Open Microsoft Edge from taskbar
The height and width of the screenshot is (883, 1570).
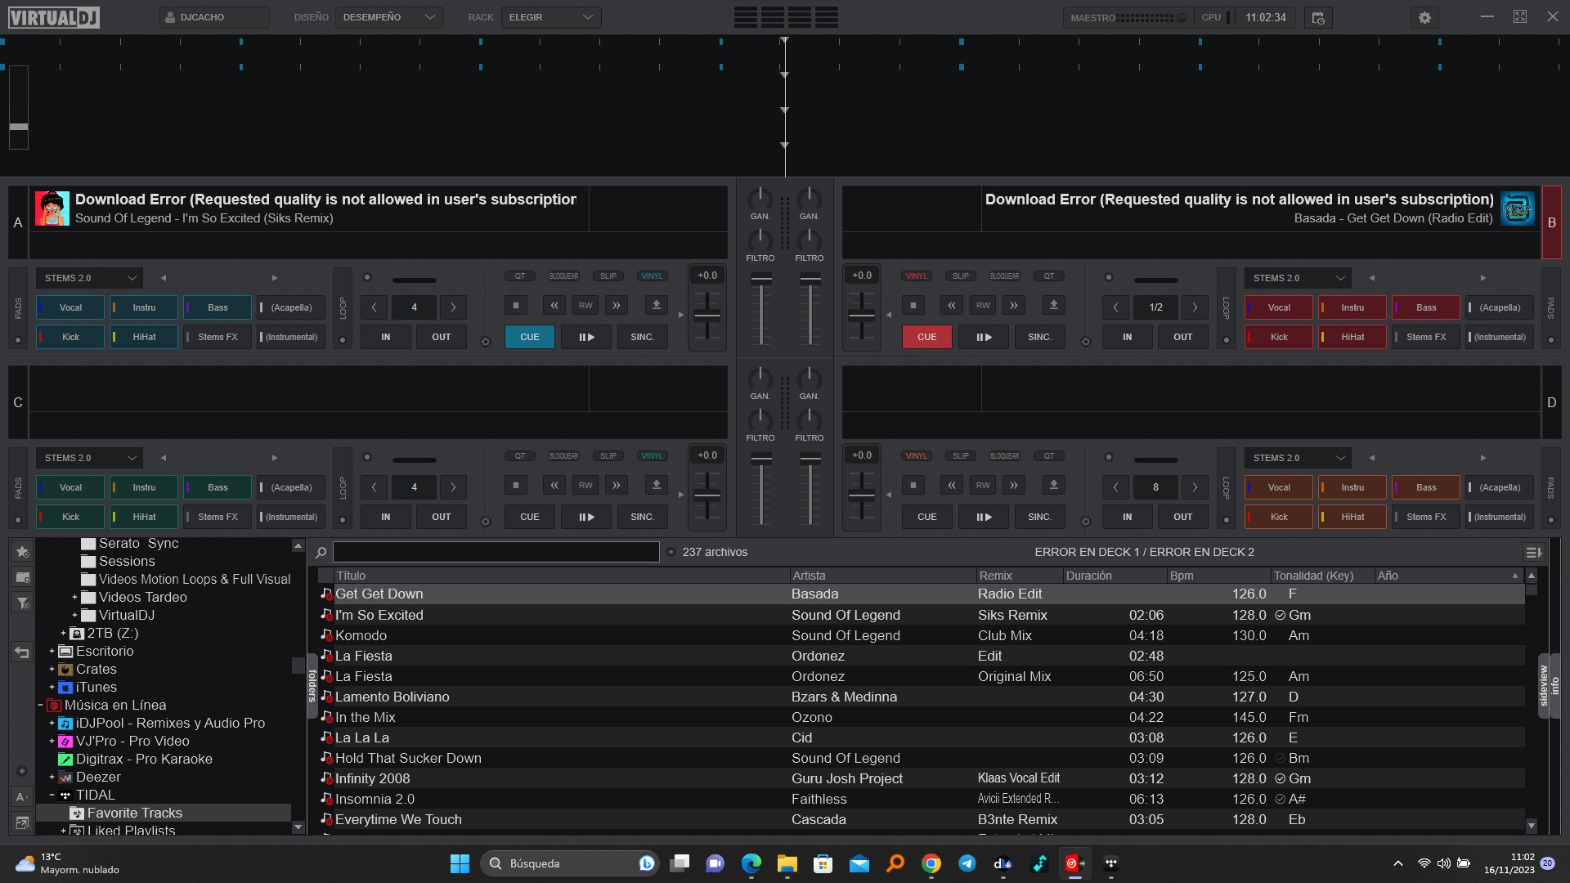coord(751,863)
